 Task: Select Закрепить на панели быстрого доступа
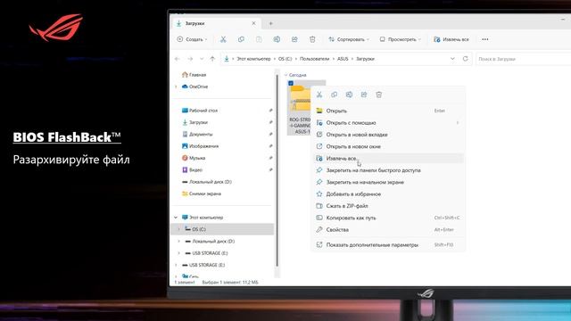[388, 170]
